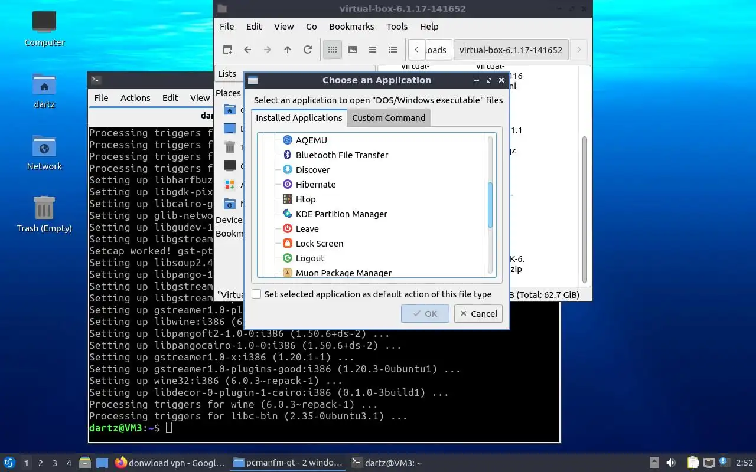Enable set selected application as default
This screenshot has width=756, height=472.
(256, 294)
